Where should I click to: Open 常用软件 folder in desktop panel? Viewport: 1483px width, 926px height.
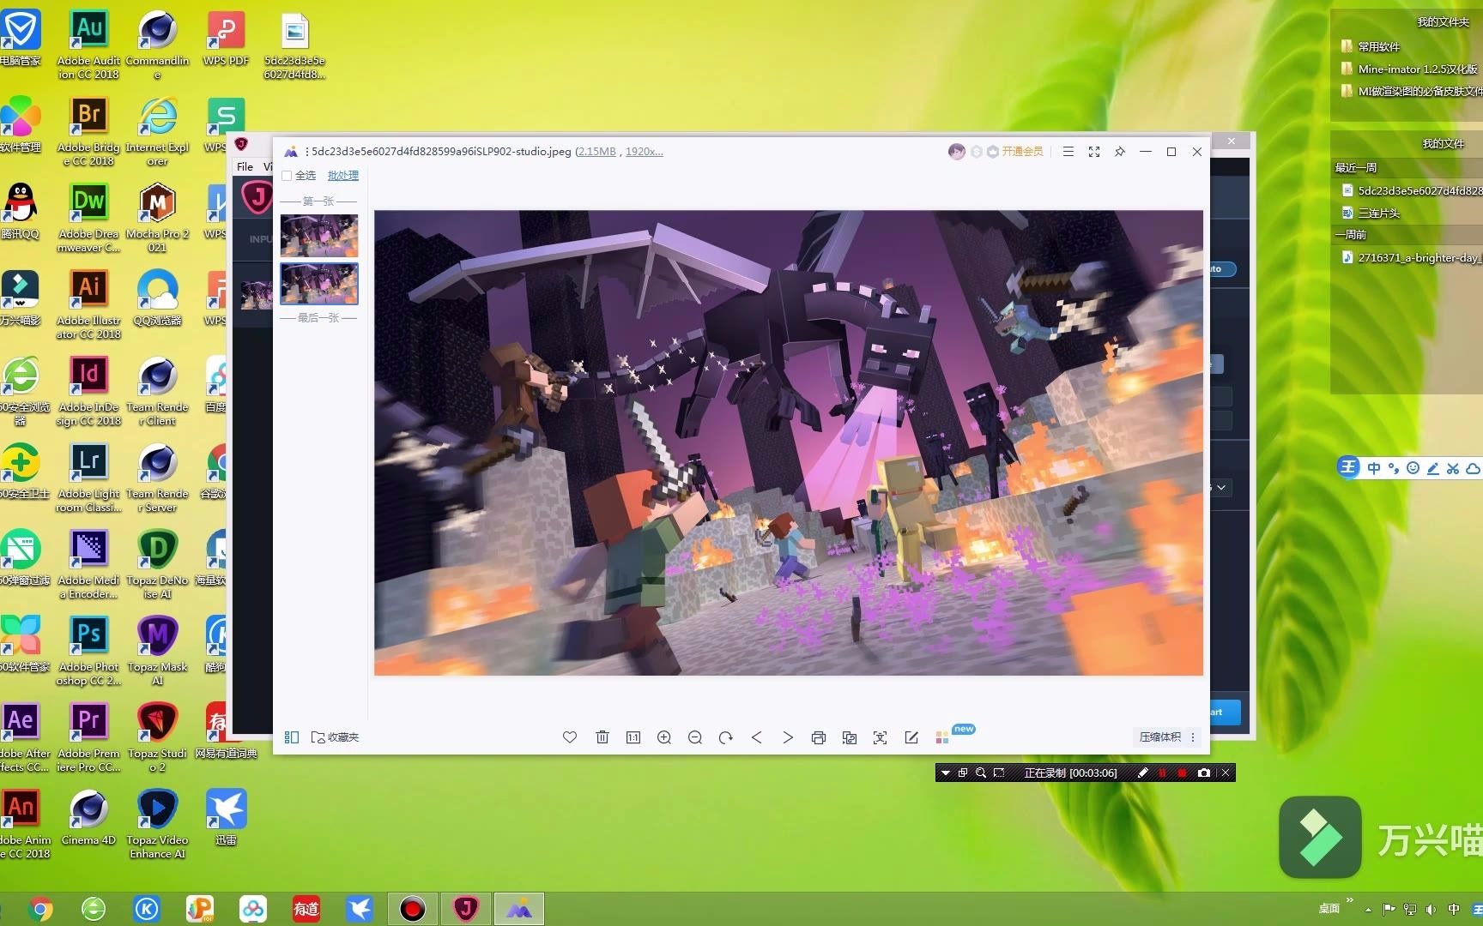point(1371,47)
